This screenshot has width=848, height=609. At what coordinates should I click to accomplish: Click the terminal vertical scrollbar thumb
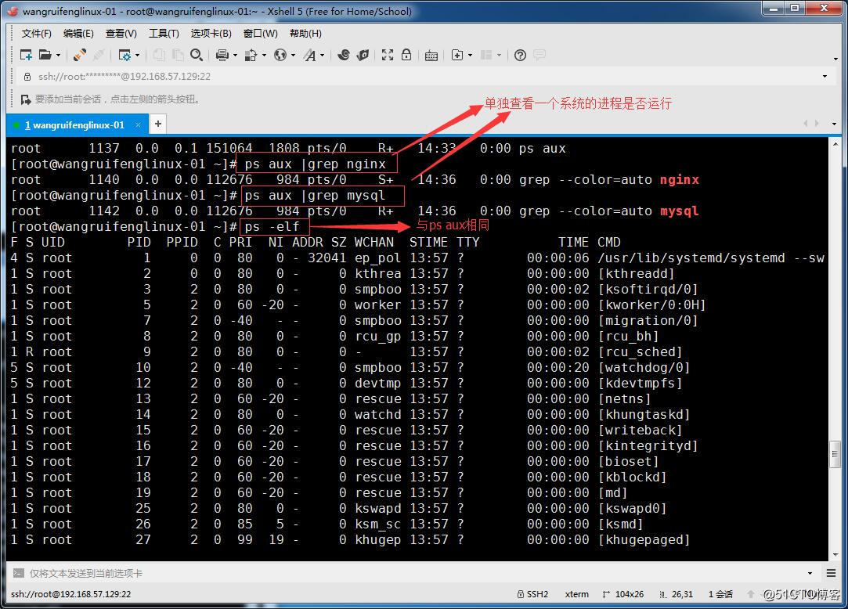point(835,454)
